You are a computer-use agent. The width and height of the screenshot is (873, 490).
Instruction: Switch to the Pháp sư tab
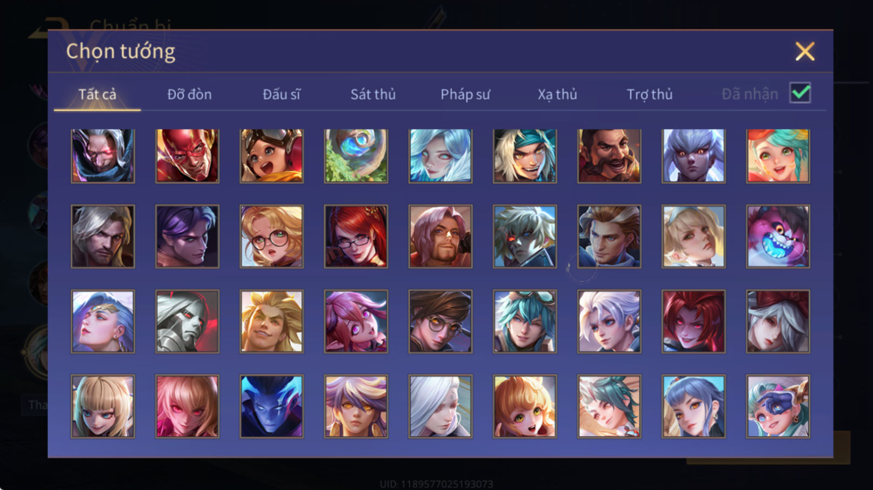pos(465,94)
